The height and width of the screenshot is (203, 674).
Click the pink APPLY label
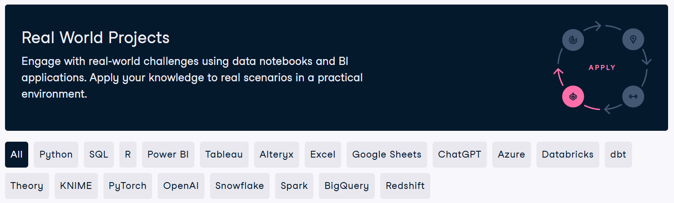(x=602, y=68)
